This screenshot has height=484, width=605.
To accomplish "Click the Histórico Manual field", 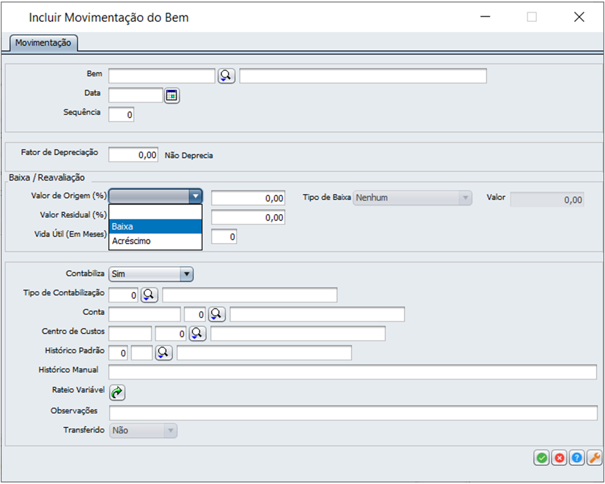I will point(353,372).
